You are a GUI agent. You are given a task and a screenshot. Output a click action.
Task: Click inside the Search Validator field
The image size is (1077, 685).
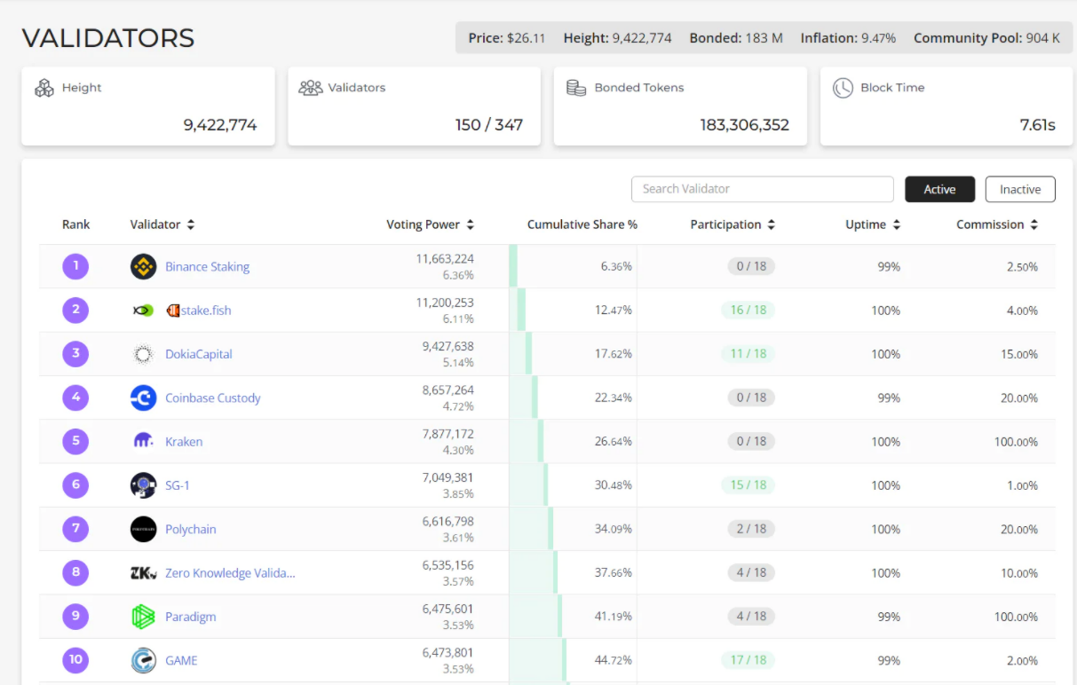tap(762, 189)
